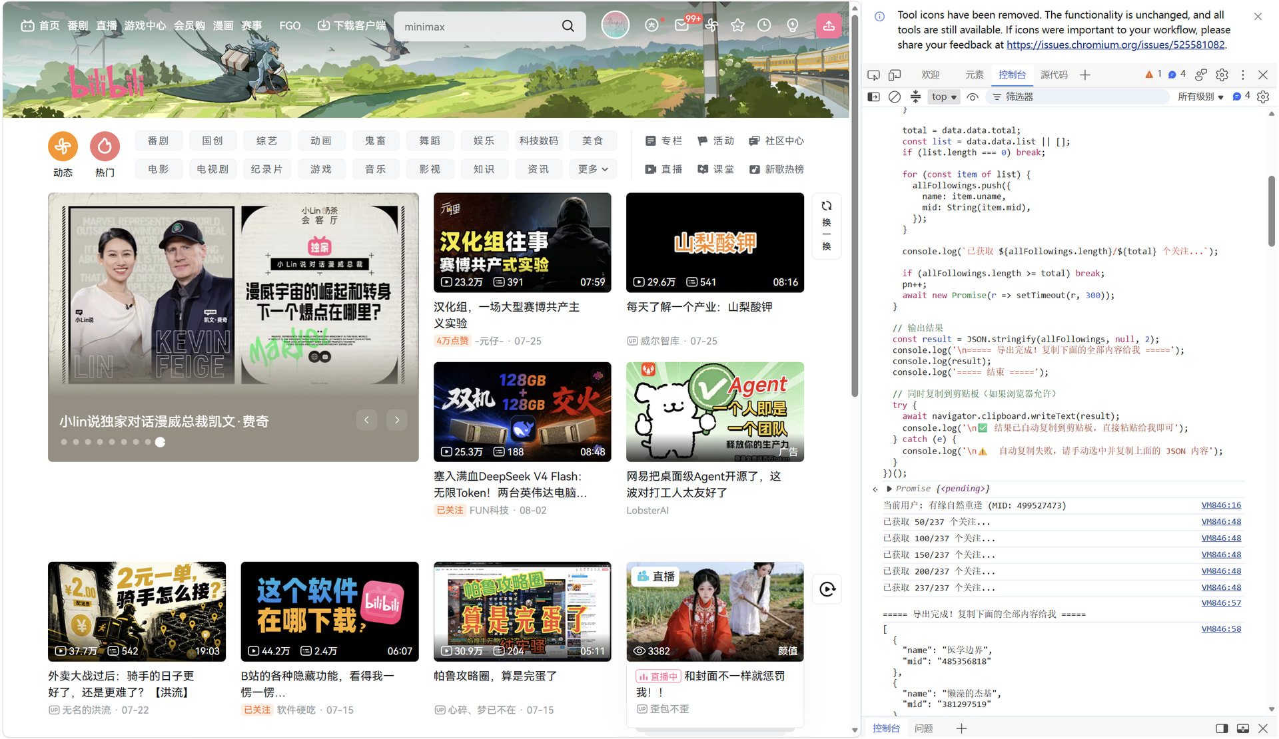Refresh recommendations with 换一换 button
1279x739 pixels.
pos(827,226)
